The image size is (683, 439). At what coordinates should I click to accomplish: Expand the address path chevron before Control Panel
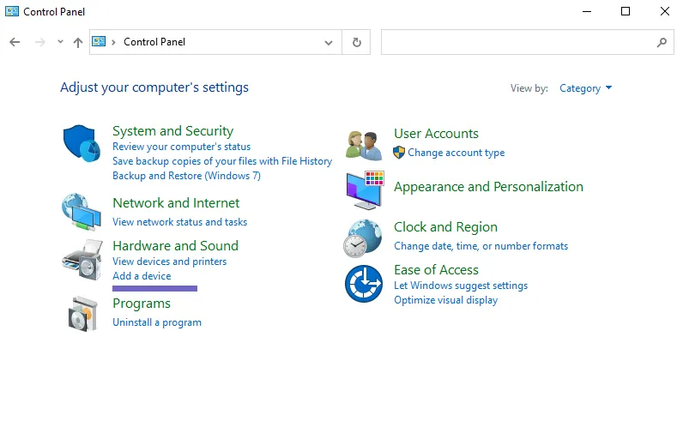pos(113,42)
